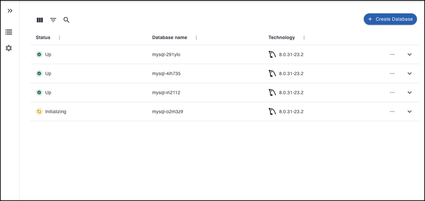Open the databases list sidebar icon
This screenshot has height=201, width=425.
coord(9,32)
